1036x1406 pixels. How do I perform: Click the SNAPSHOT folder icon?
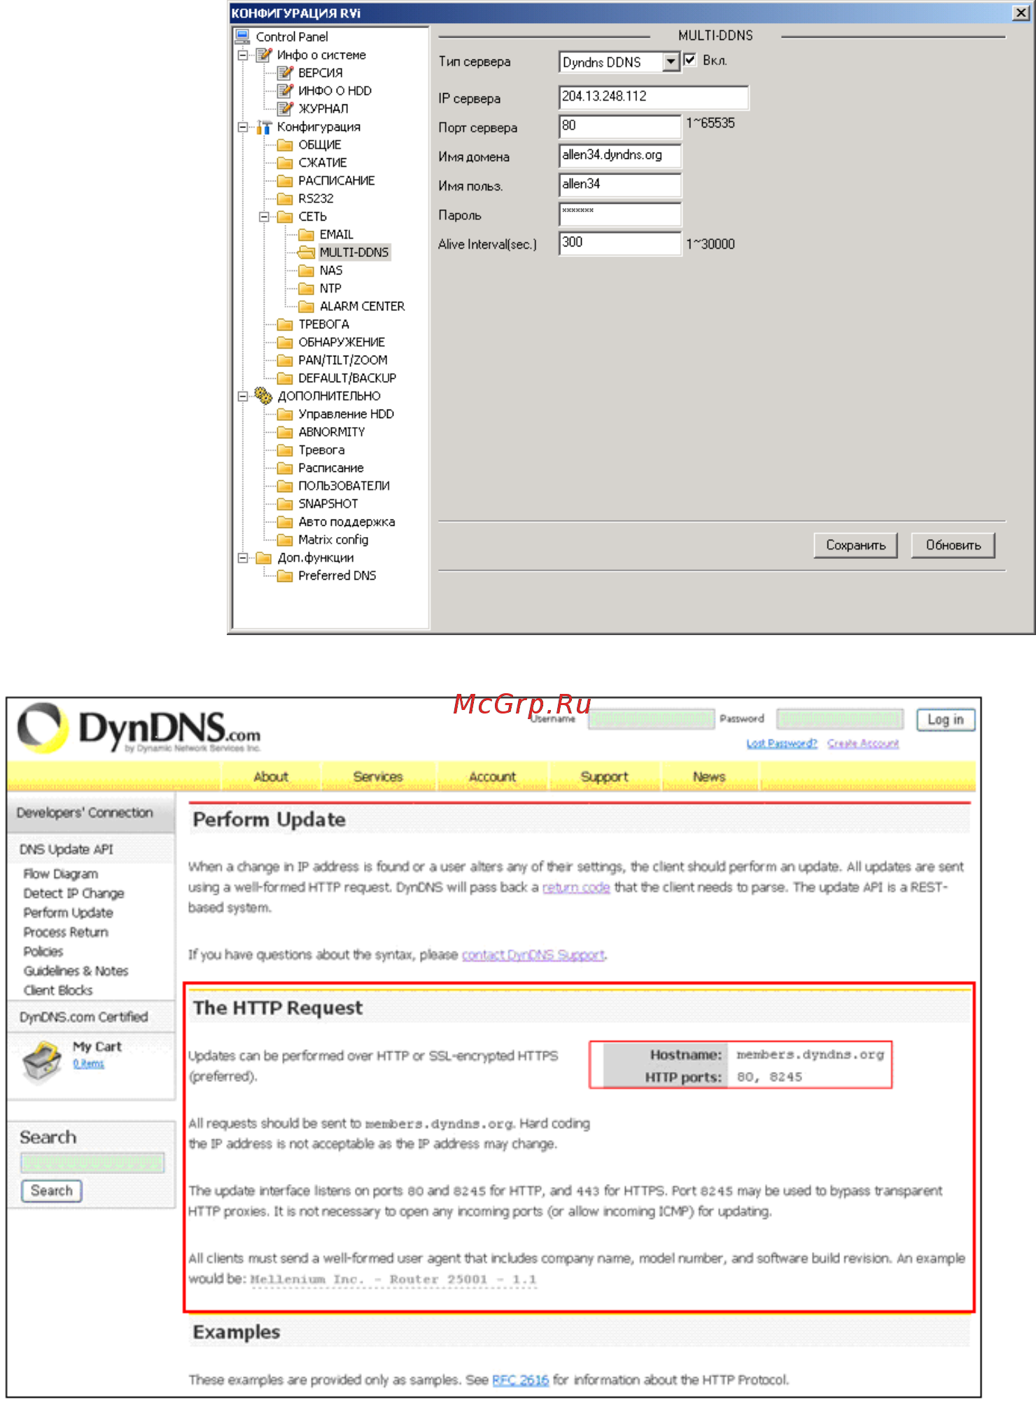pos(285,503)
